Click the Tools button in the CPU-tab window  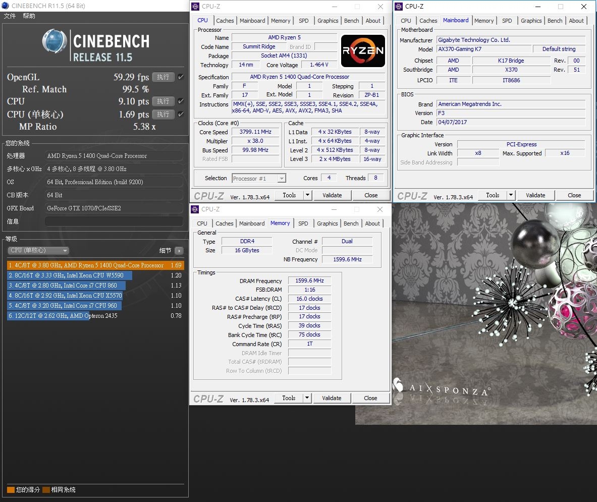pos(289,195)
